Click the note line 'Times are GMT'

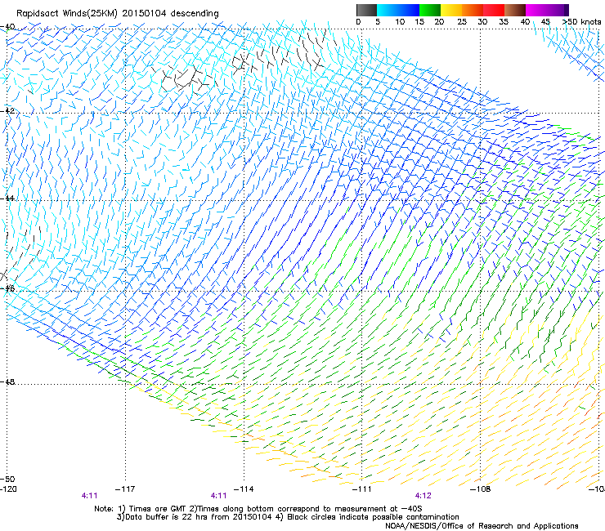pyautogui.click(x=158, y=509)
